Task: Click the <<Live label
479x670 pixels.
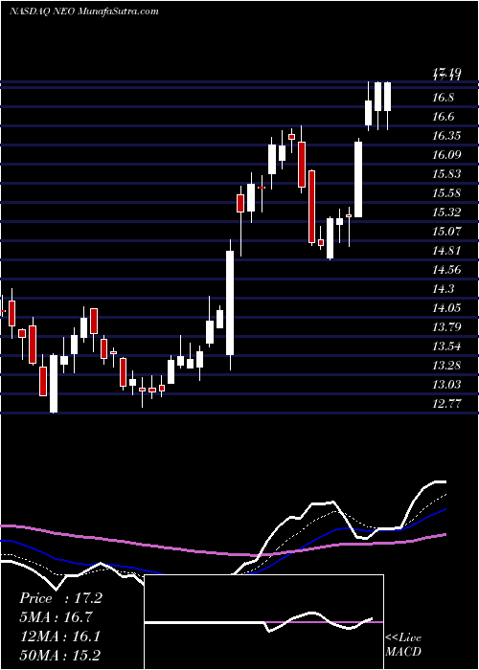Action: pyautogui.click(x=403, y=638)
